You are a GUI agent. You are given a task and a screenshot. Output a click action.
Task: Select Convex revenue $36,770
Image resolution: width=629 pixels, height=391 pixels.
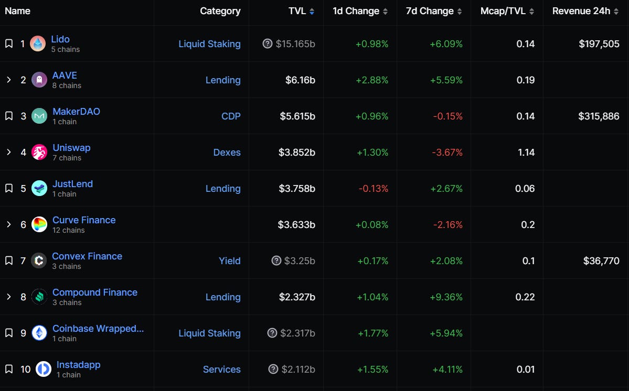(601, 261)
